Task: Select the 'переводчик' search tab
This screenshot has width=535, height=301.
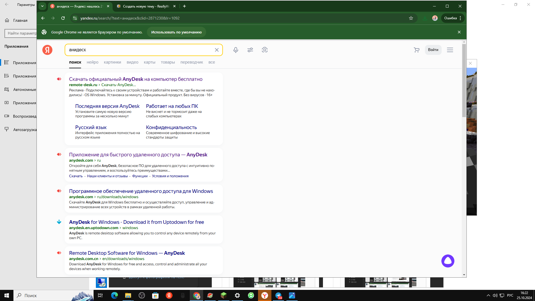Action: [192, 62]
